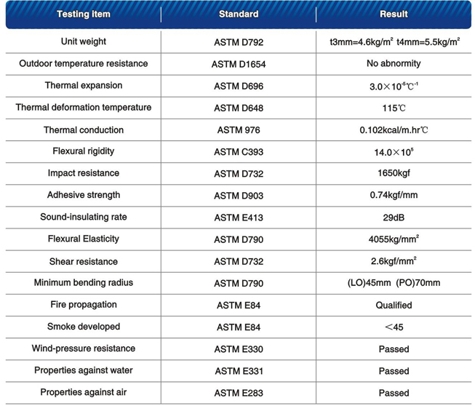Click the "29dB" sound-insulating result
The width and height of the screenshot is (475, 406).
point(394,218)
